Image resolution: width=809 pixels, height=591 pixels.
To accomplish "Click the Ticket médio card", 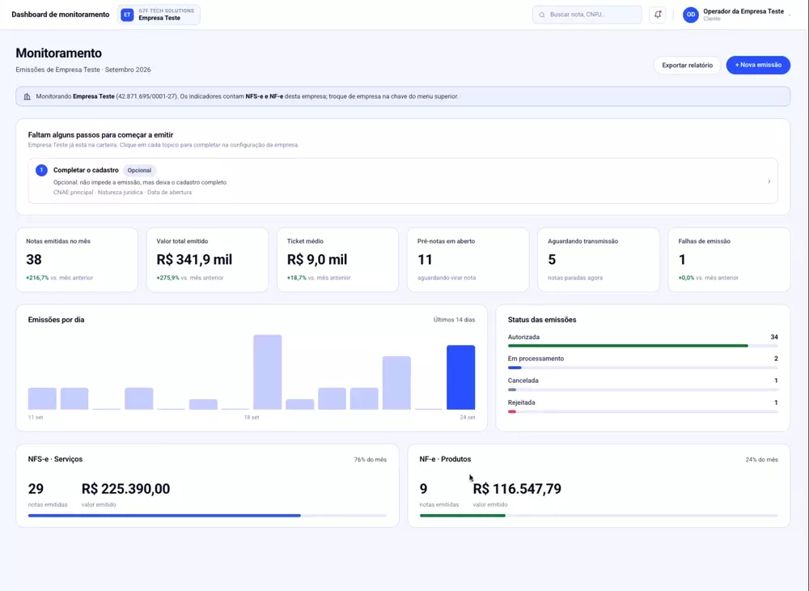I will [x=338, y=260].
